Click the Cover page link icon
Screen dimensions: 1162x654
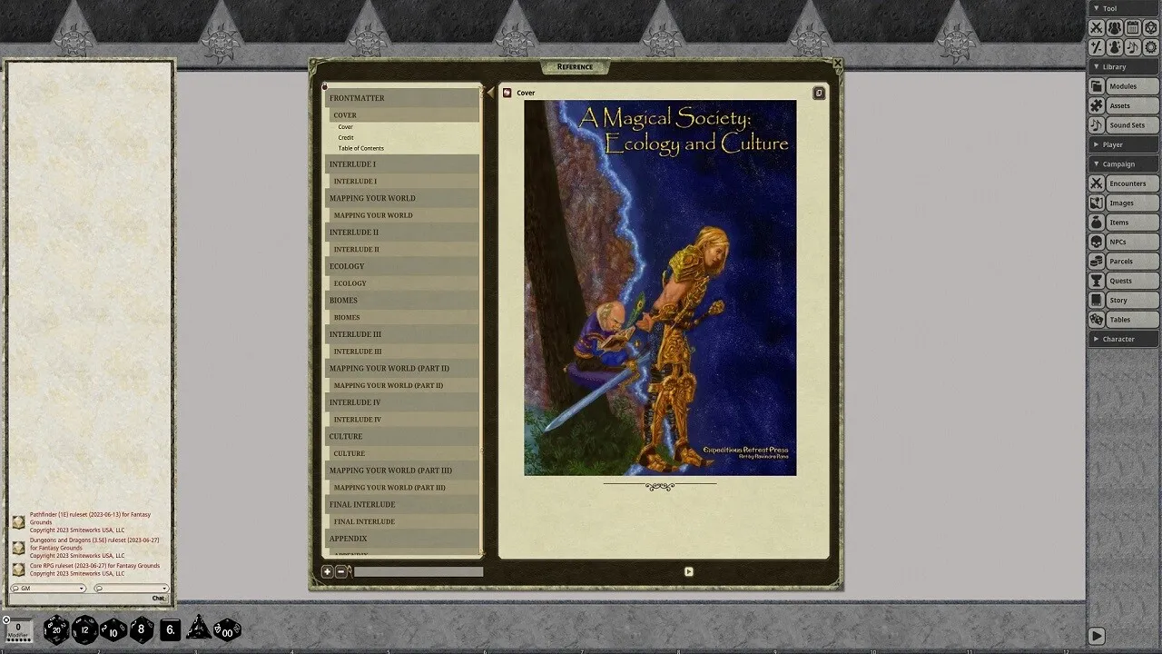[x=507, y=93]
